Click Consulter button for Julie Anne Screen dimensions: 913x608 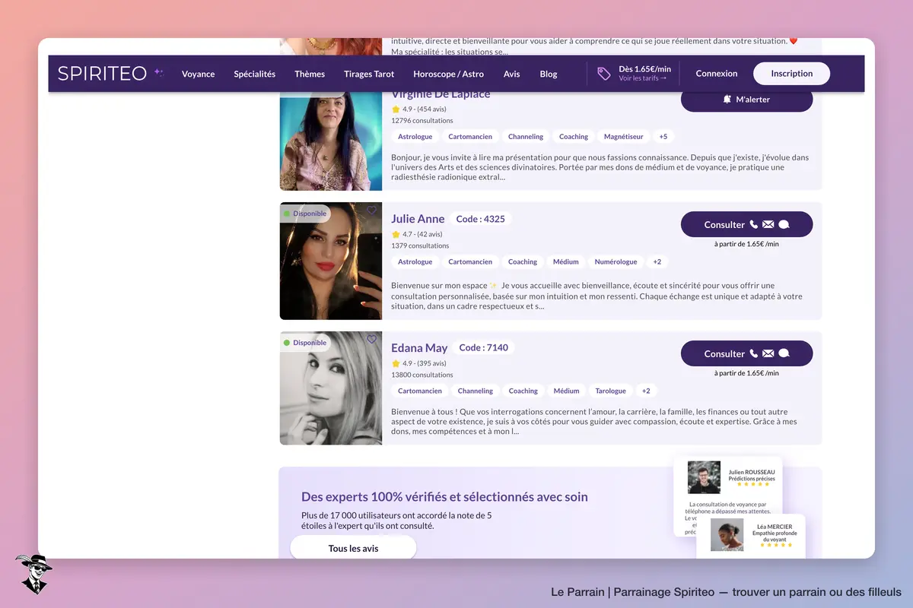[x=746, y=224]
